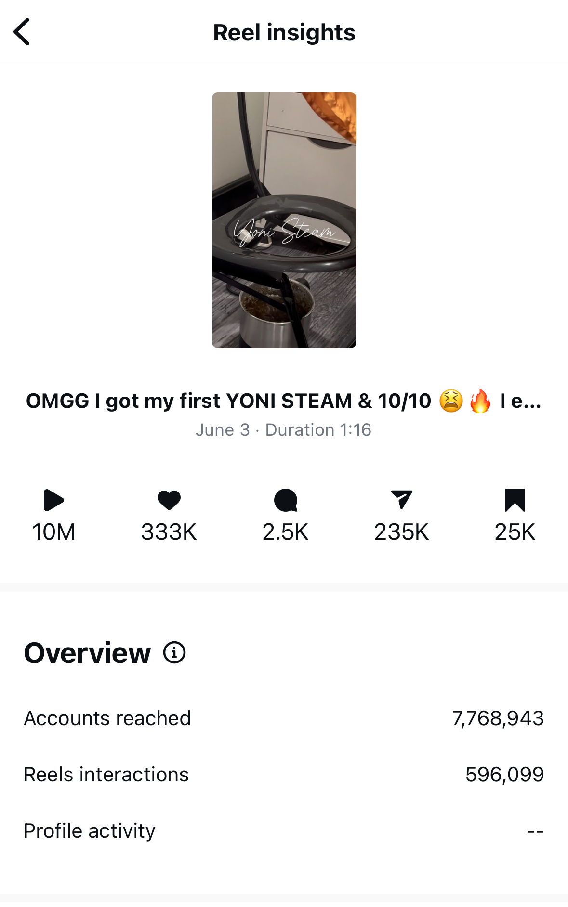This screenshot has height=907, width=568.
Task: Click the 235K shares count
Action: pos(401,532)
